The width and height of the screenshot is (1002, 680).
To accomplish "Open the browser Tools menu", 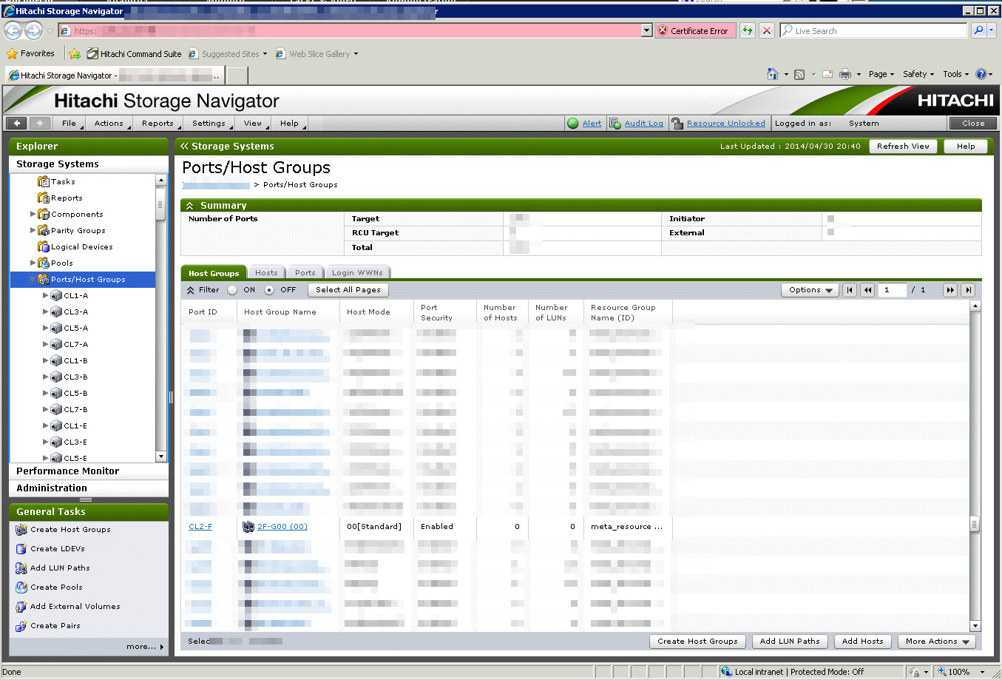I will click(x=955, y=74).
